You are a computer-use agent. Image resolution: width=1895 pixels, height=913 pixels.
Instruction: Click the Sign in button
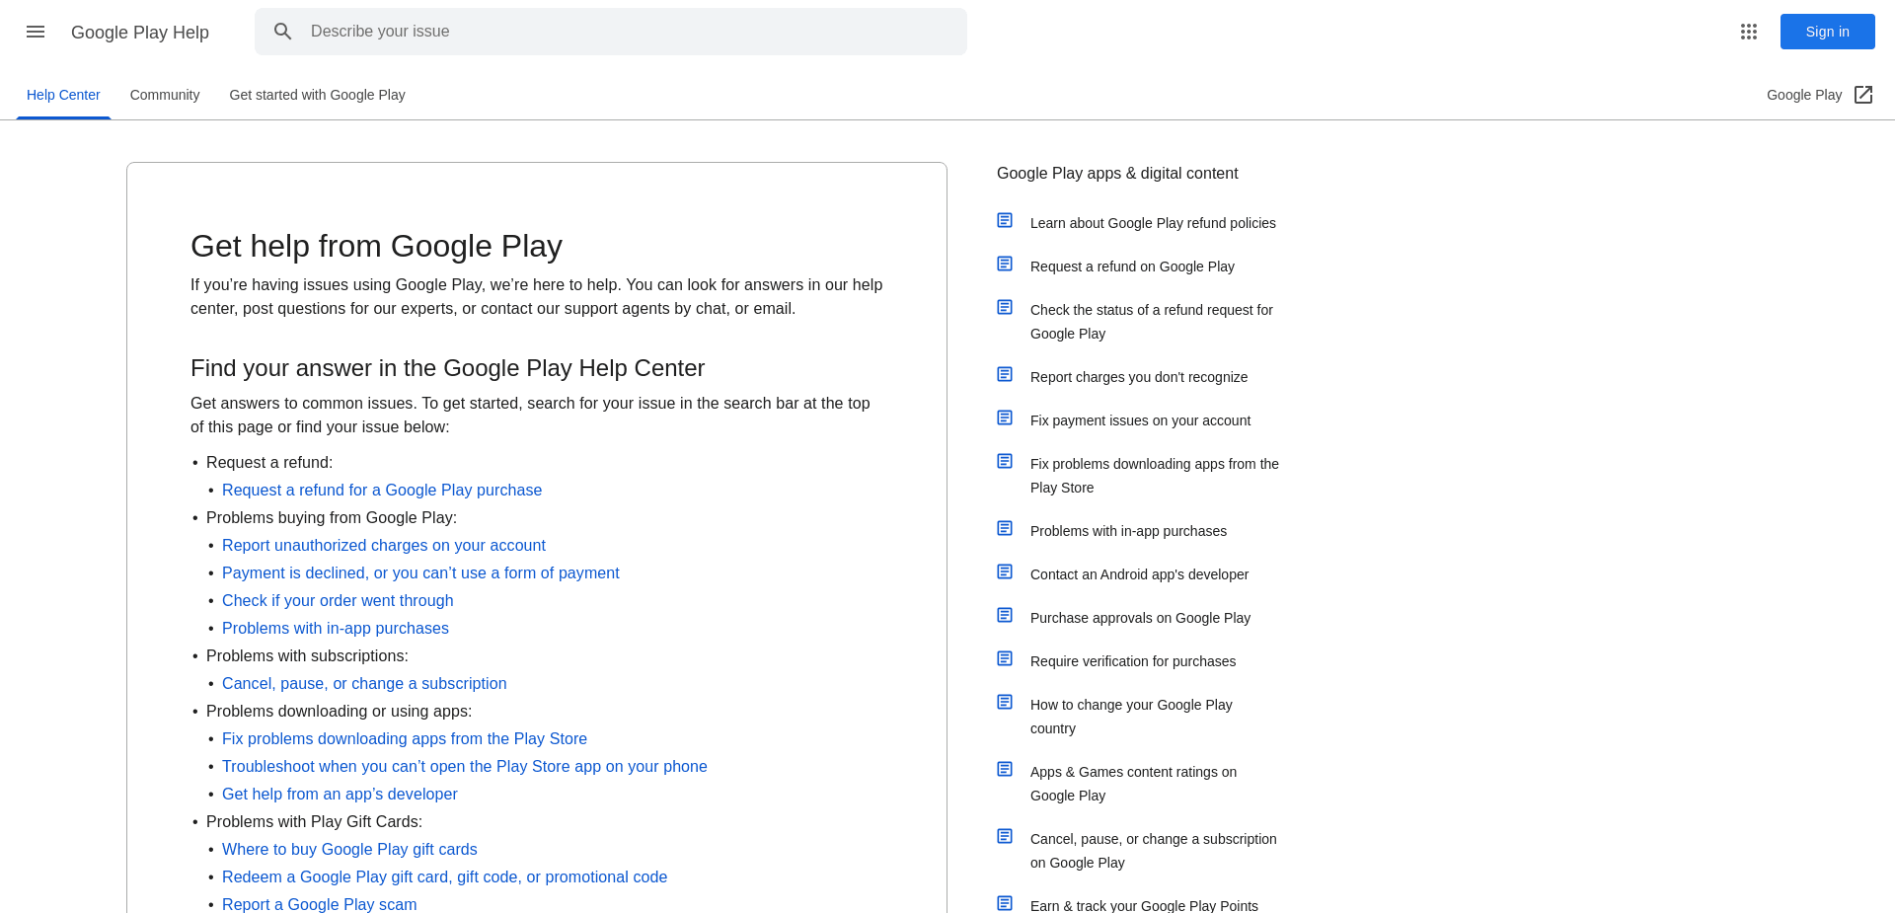click(x=1827, y=32)
